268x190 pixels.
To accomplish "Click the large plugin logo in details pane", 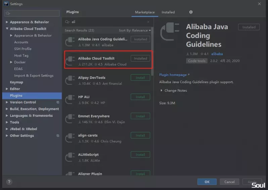I will pyautogui.click(x=170, y=32).
